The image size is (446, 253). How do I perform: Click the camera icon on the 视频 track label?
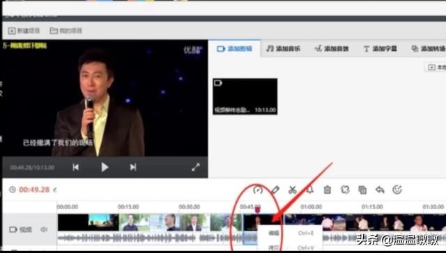13,229
